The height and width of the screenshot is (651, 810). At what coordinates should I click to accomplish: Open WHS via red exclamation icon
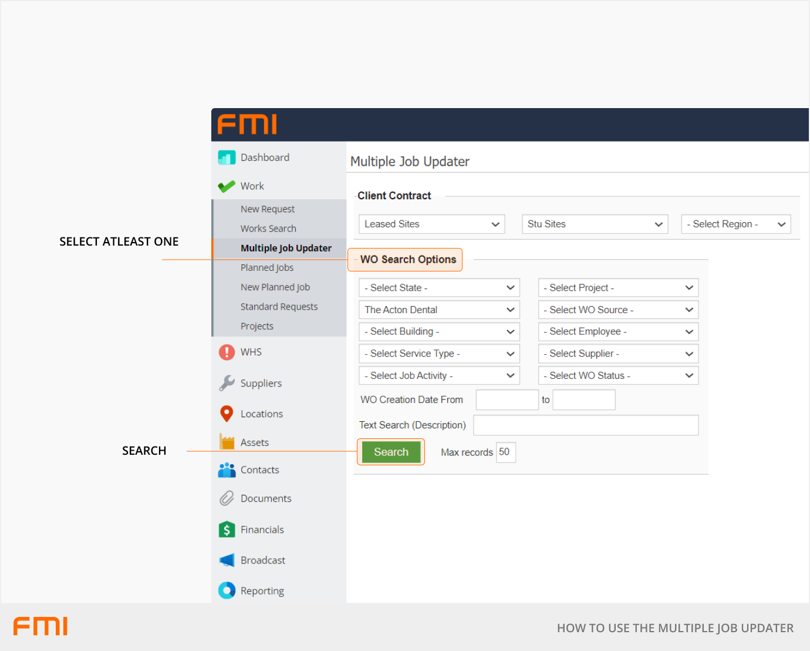coord(227,352)
